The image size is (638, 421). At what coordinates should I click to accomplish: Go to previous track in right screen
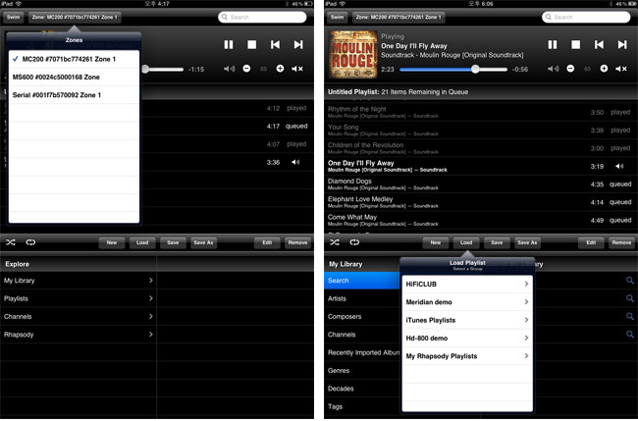pyautogui.click(x=599, y=45)
